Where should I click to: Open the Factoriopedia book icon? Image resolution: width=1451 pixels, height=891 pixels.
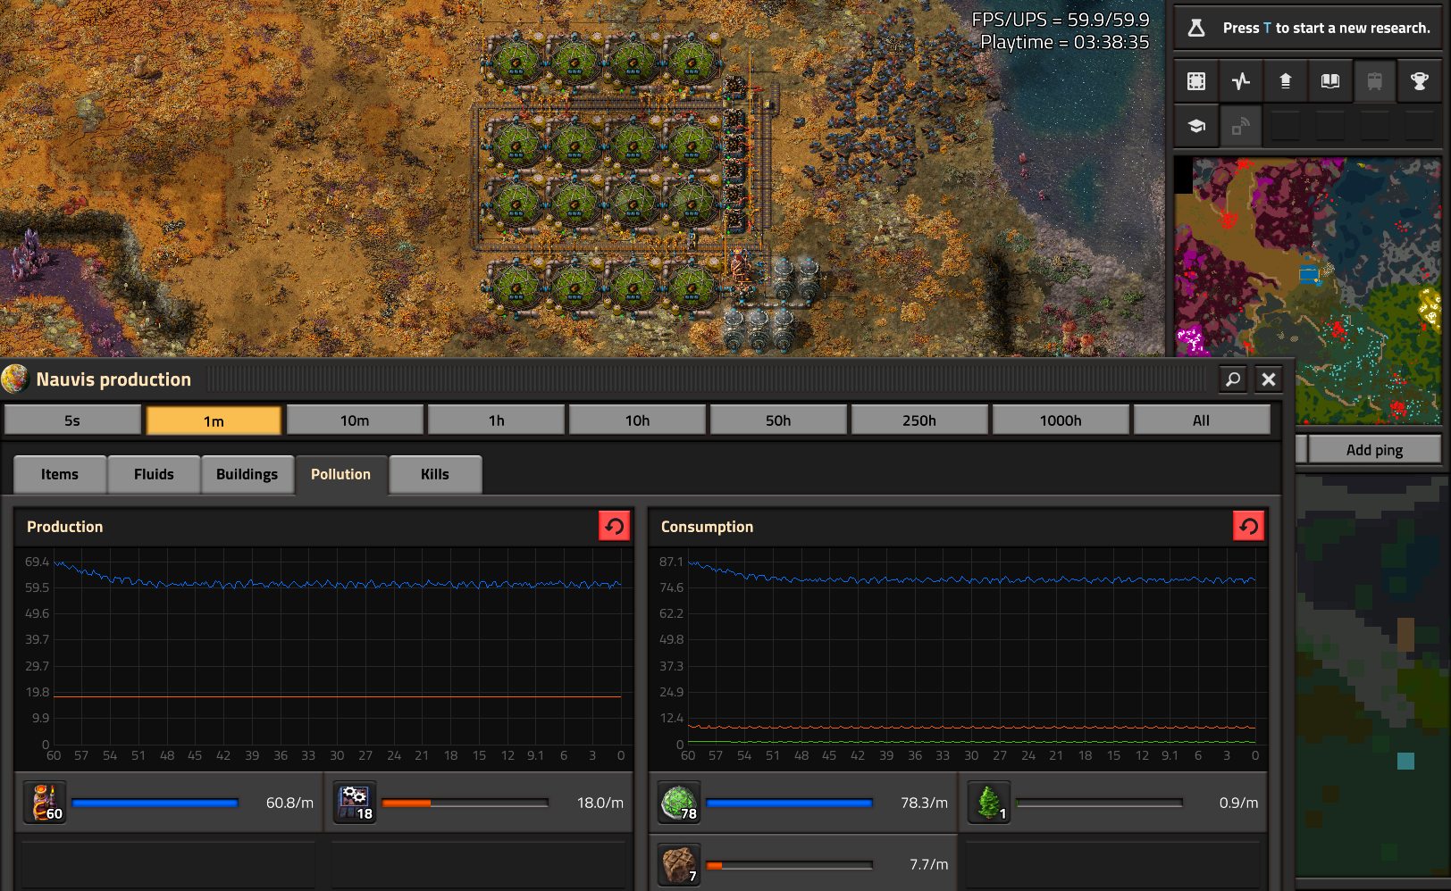point(1330,81)
